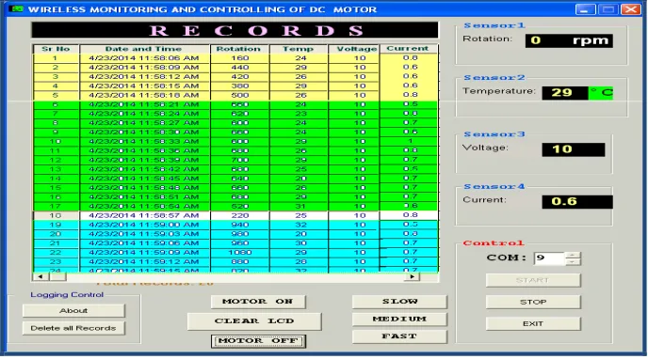This screenshot has width=648, height=359.
Task: Click temp value 31 in row 17
Action: [300, 206]
